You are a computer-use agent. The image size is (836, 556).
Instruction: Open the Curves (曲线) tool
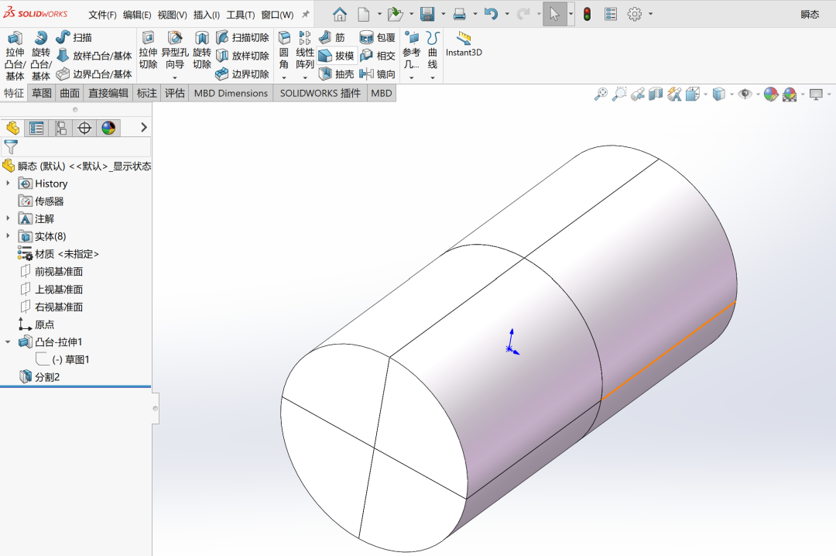coord(433,50)
